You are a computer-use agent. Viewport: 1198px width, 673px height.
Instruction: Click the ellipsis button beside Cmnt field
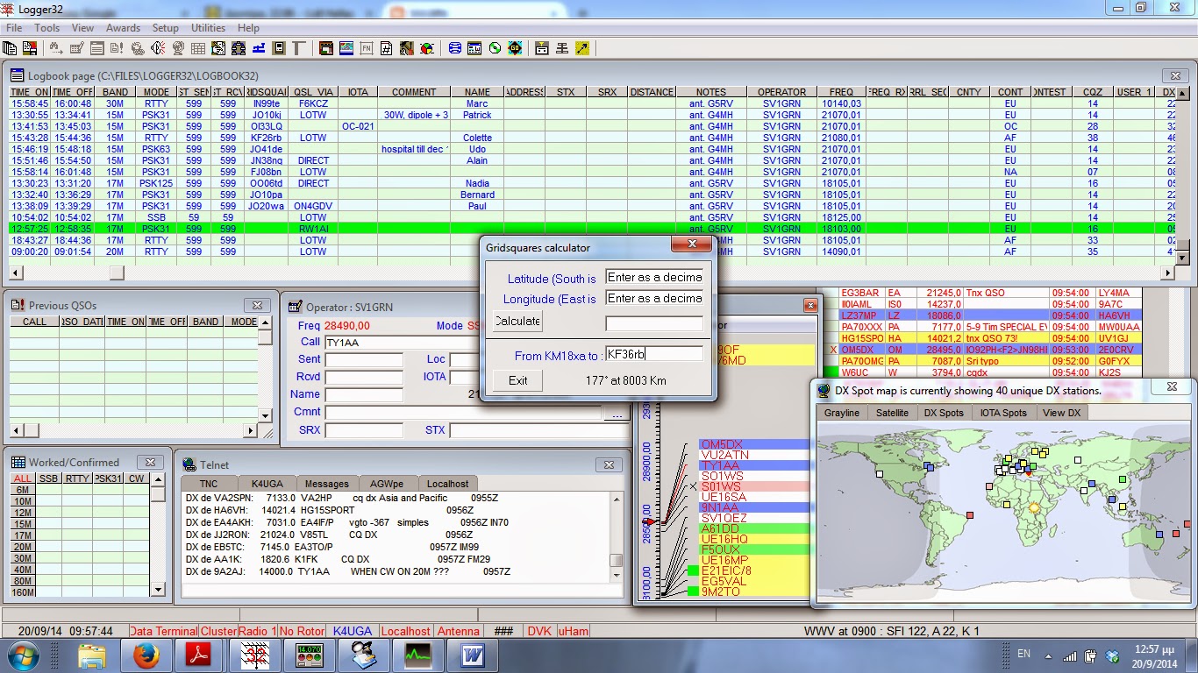[616, 412]
